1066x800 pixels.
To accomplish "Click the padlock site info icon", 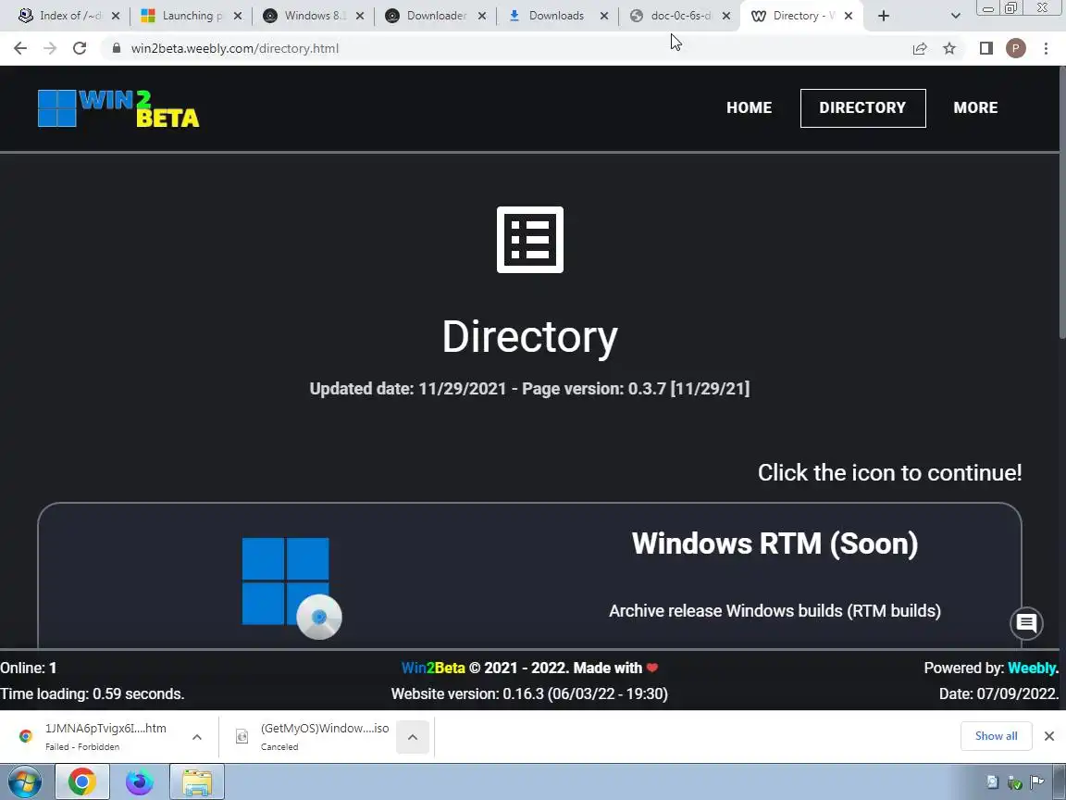I will (117, 48).
